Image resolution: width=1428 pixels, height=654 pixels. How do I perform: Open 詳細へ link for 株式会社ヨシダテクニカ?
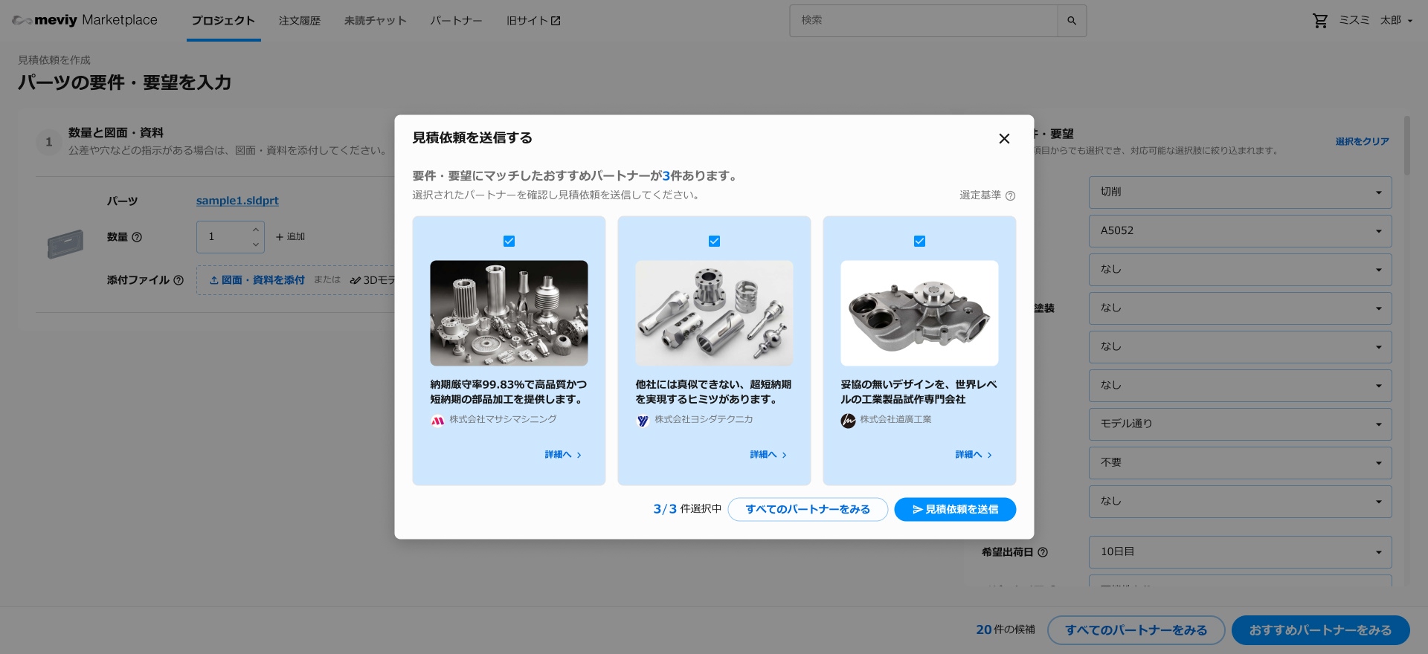coord(768,455)
